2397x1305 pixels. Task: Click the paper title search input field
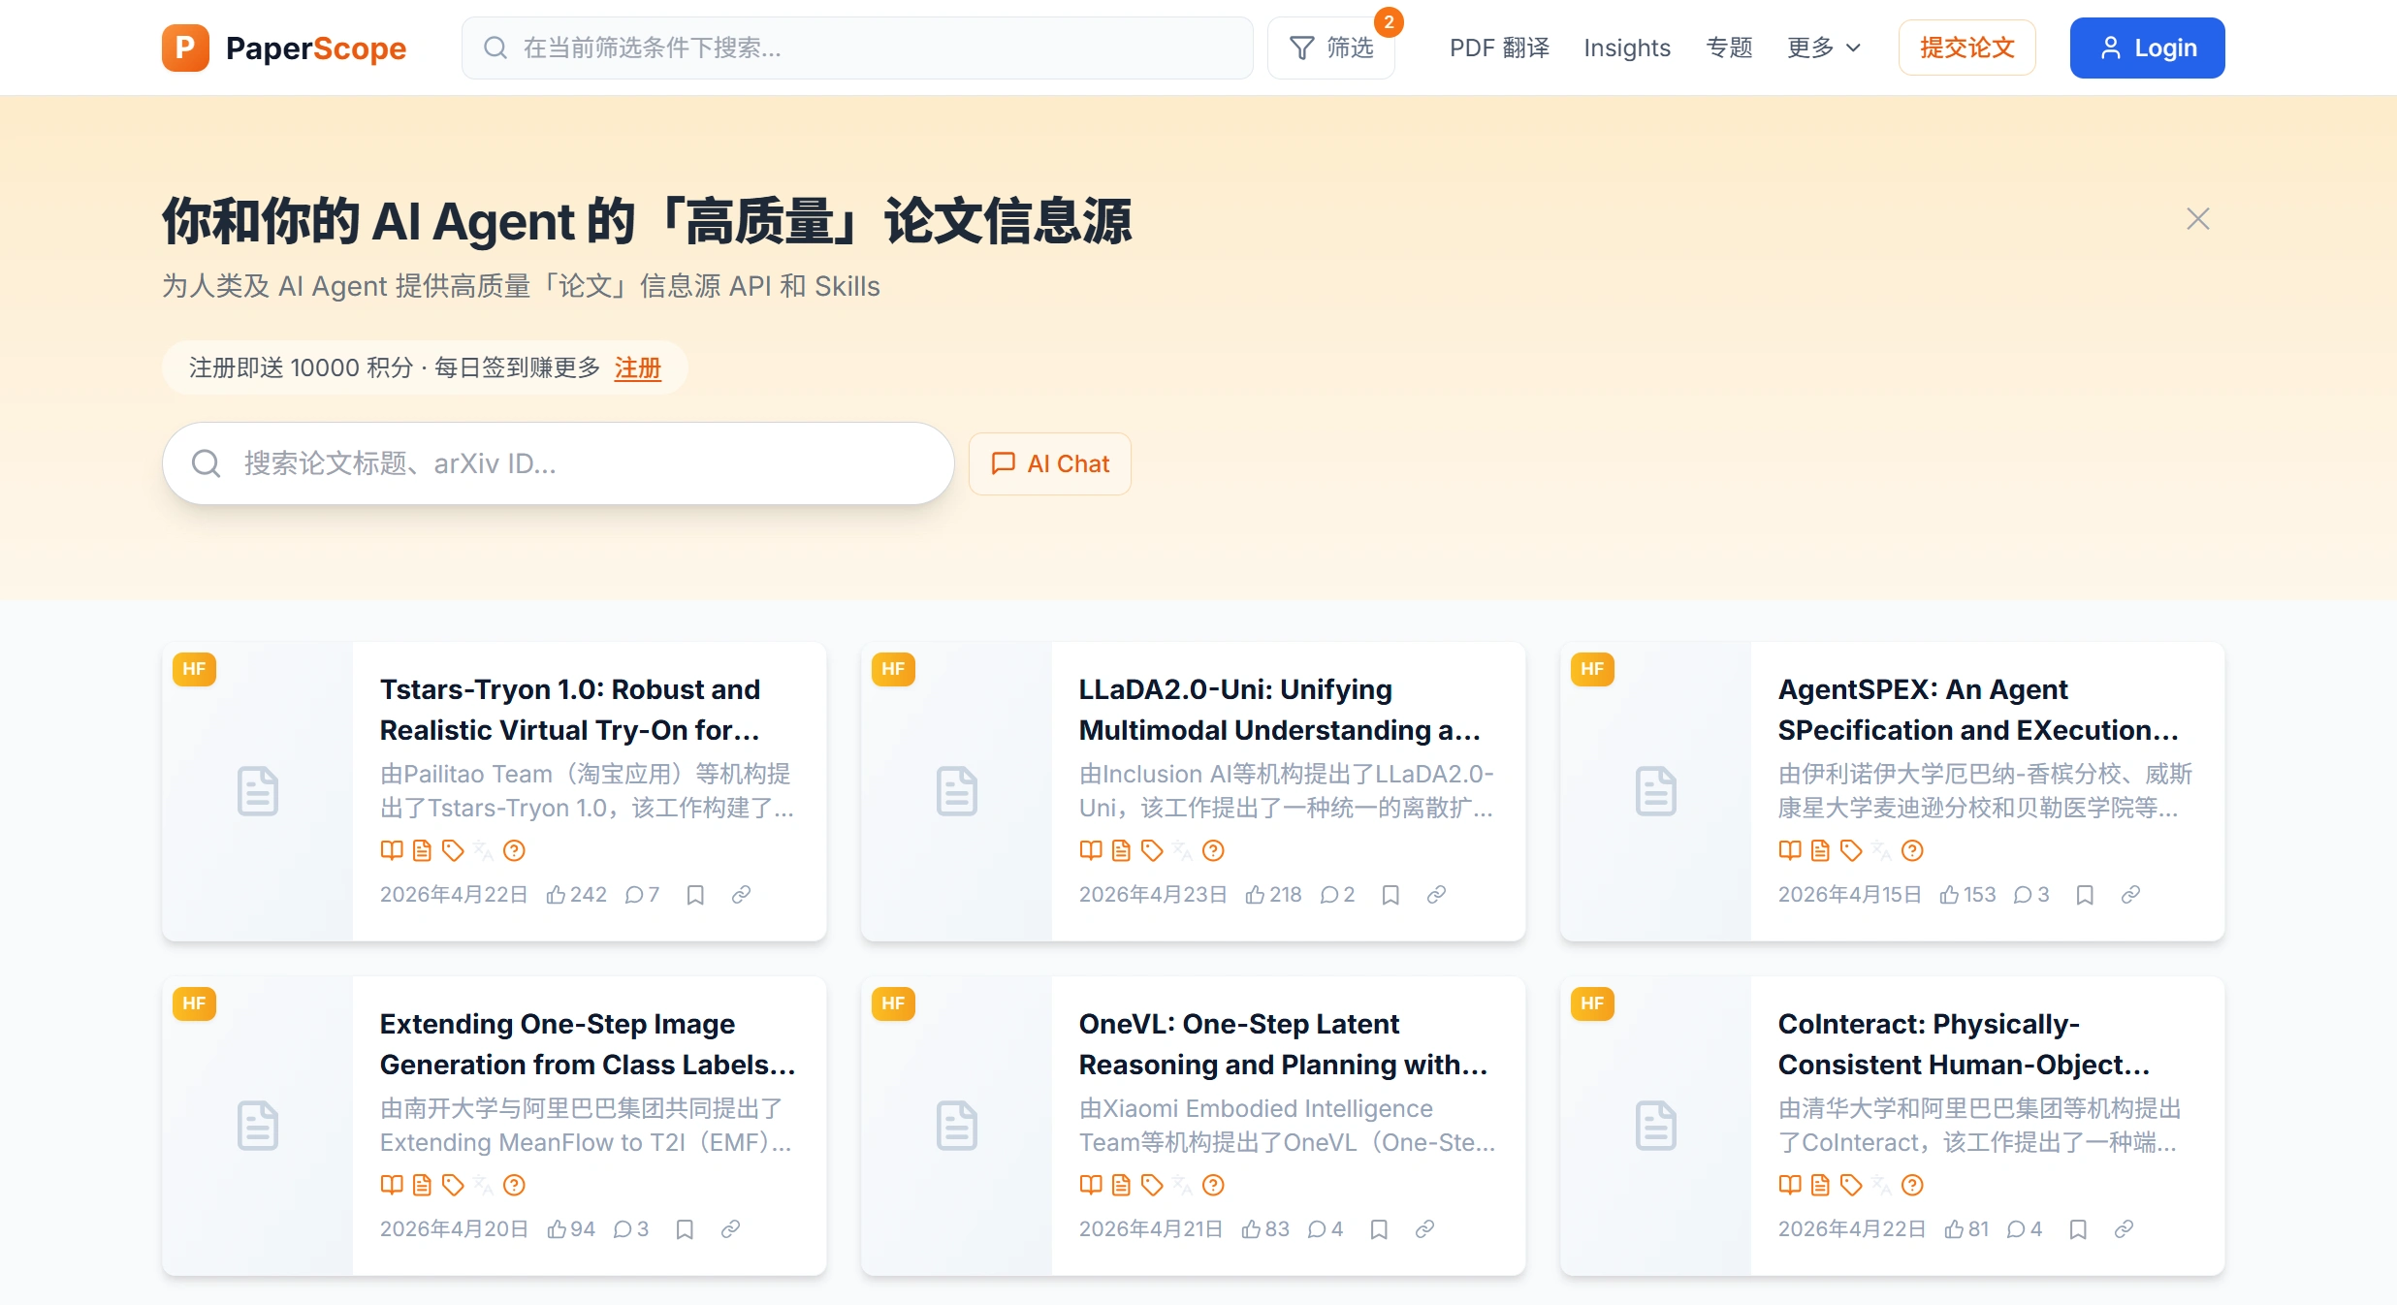(x=558, y=463)
